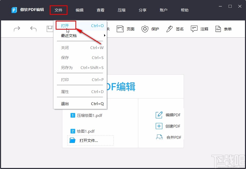Viewport: 246px width, 169px height.
Task: Open recent file 压缩绘图1.pdf
Action: coord(89,115)
